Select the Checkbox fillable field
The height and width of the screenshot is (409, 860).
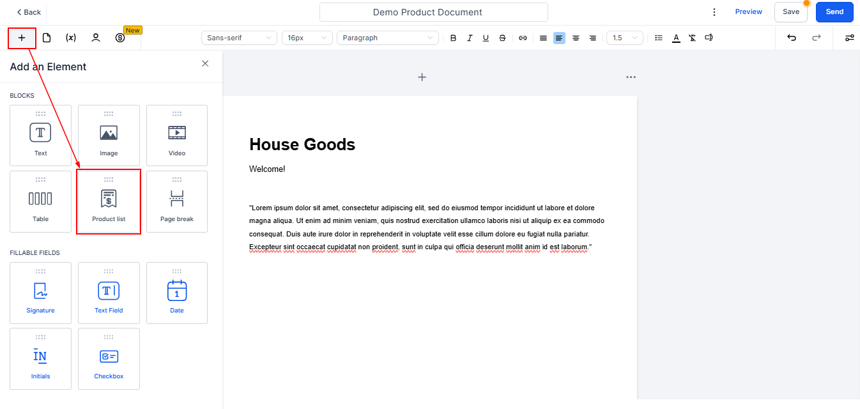[x=109, y=359]
